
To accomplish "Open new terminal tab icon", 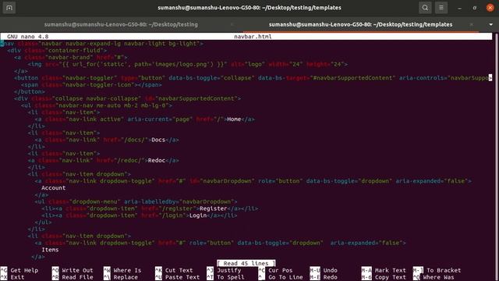I will pyautogui.click(x=9, y=8).
